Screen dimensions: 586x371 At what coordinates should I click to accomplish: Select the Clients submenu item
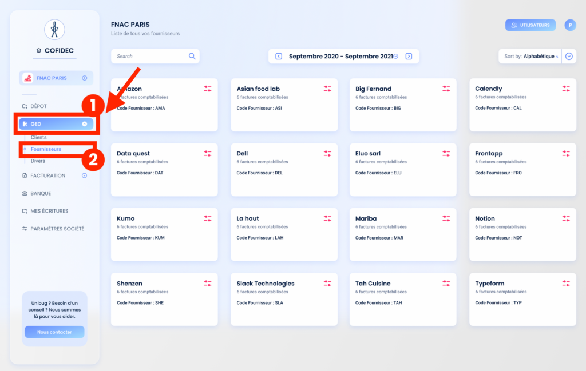tap(39, 137)
